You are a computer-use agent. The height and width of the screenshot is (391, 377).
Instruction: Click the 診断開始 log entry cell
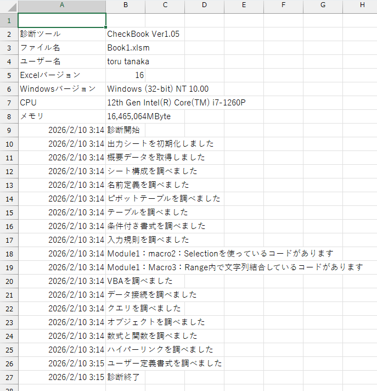point(125,130)
